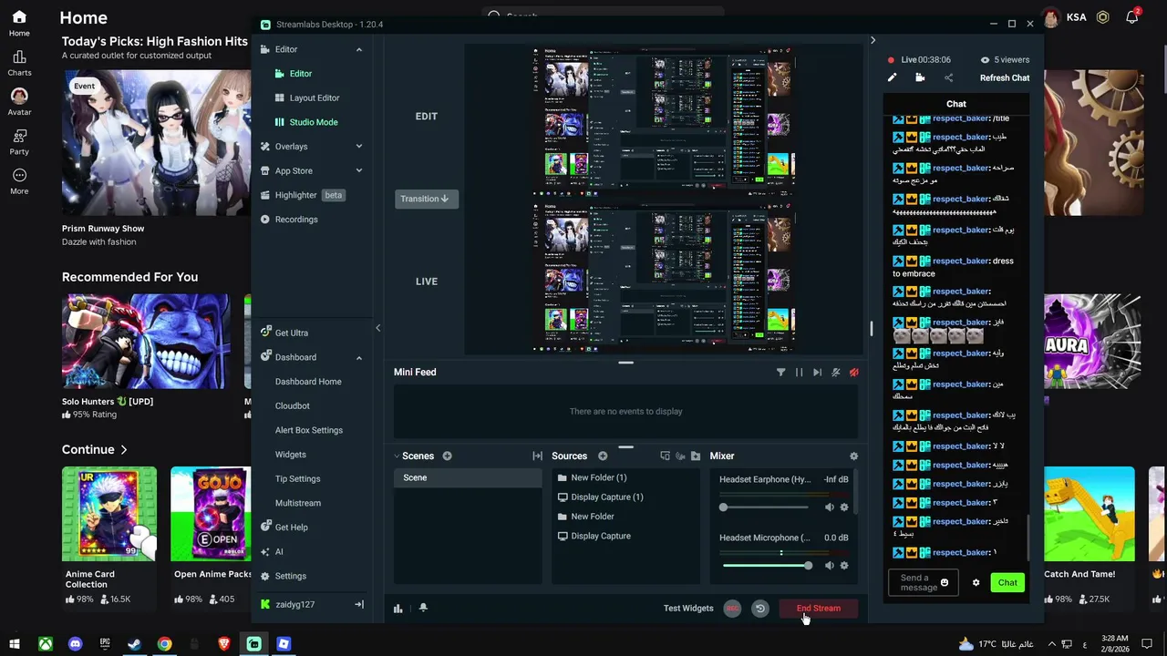Collapse the Editor section in sidebar

point(359,49)
